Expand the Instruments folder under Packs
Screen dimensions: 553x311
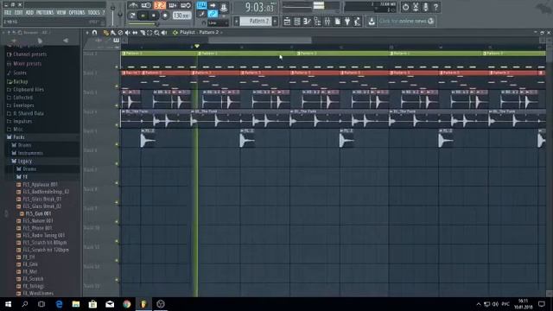(x=27, y=153)
